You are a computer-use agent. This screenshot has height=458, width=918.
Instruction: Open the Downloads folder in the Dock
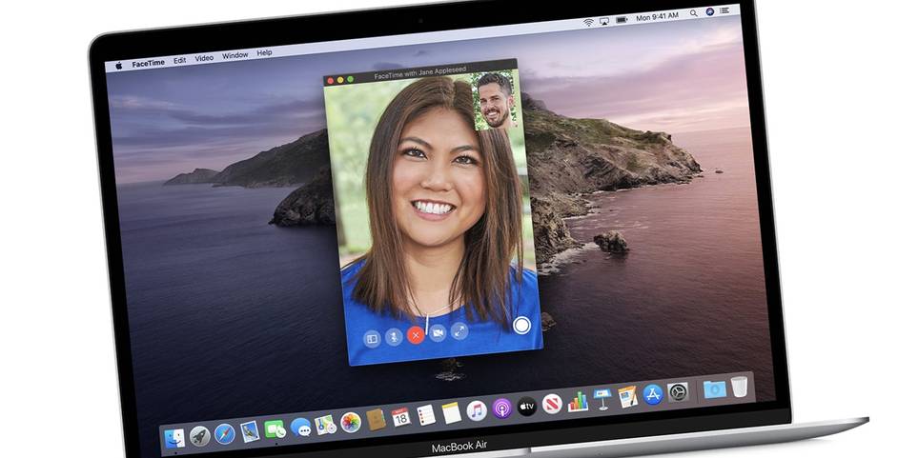pyautogui.click(x=714, y=389)
